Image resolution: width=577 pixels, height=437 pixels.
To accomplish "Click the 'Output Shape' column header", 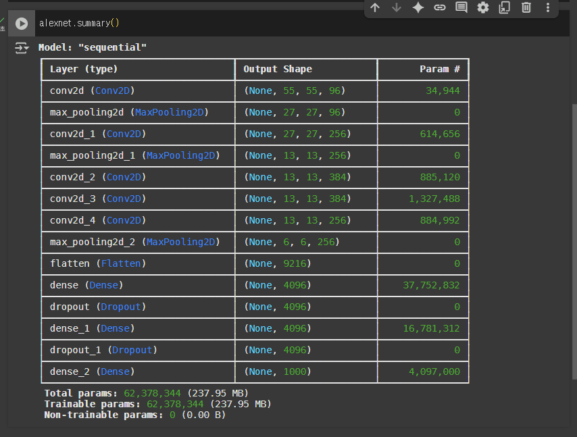I will (x=278, y=69).
